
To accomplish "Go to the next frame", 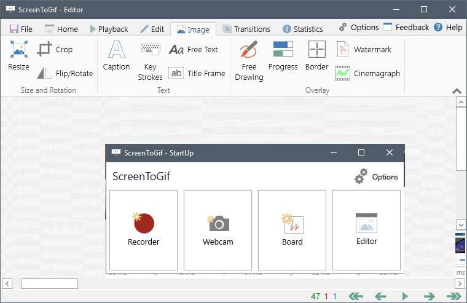I will (x=429, y=296).
